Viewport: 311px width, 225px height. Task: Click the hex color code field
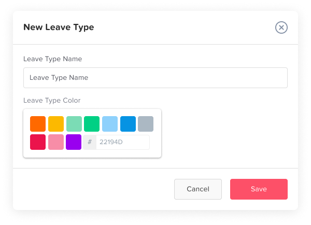(123, 142)
